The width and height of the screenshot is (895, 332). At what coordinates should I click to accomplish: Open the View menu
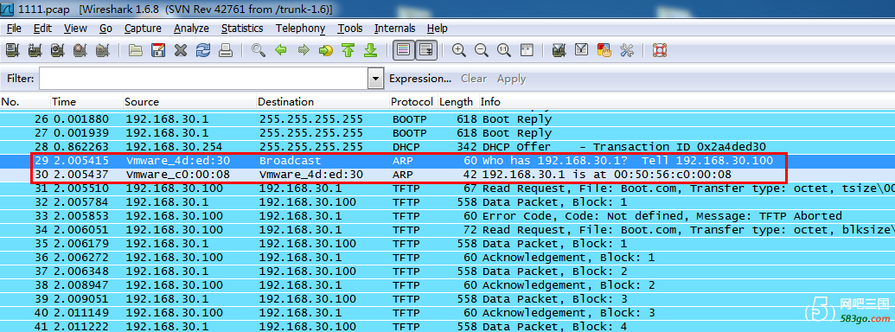click(75, 28)
